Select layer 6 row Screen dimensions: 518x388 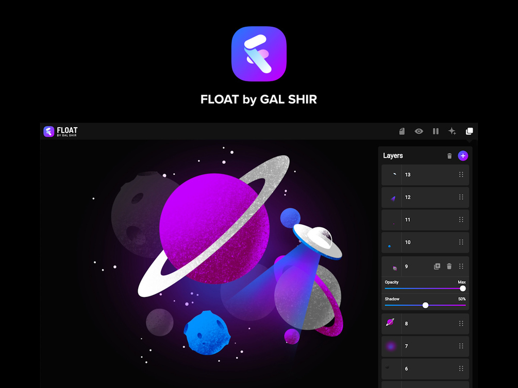[x=425, y=369]
